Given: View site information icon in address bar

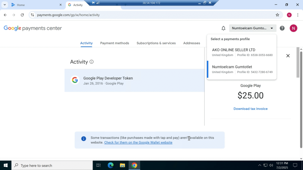Looking at the screenshot, I should [32, 15].
